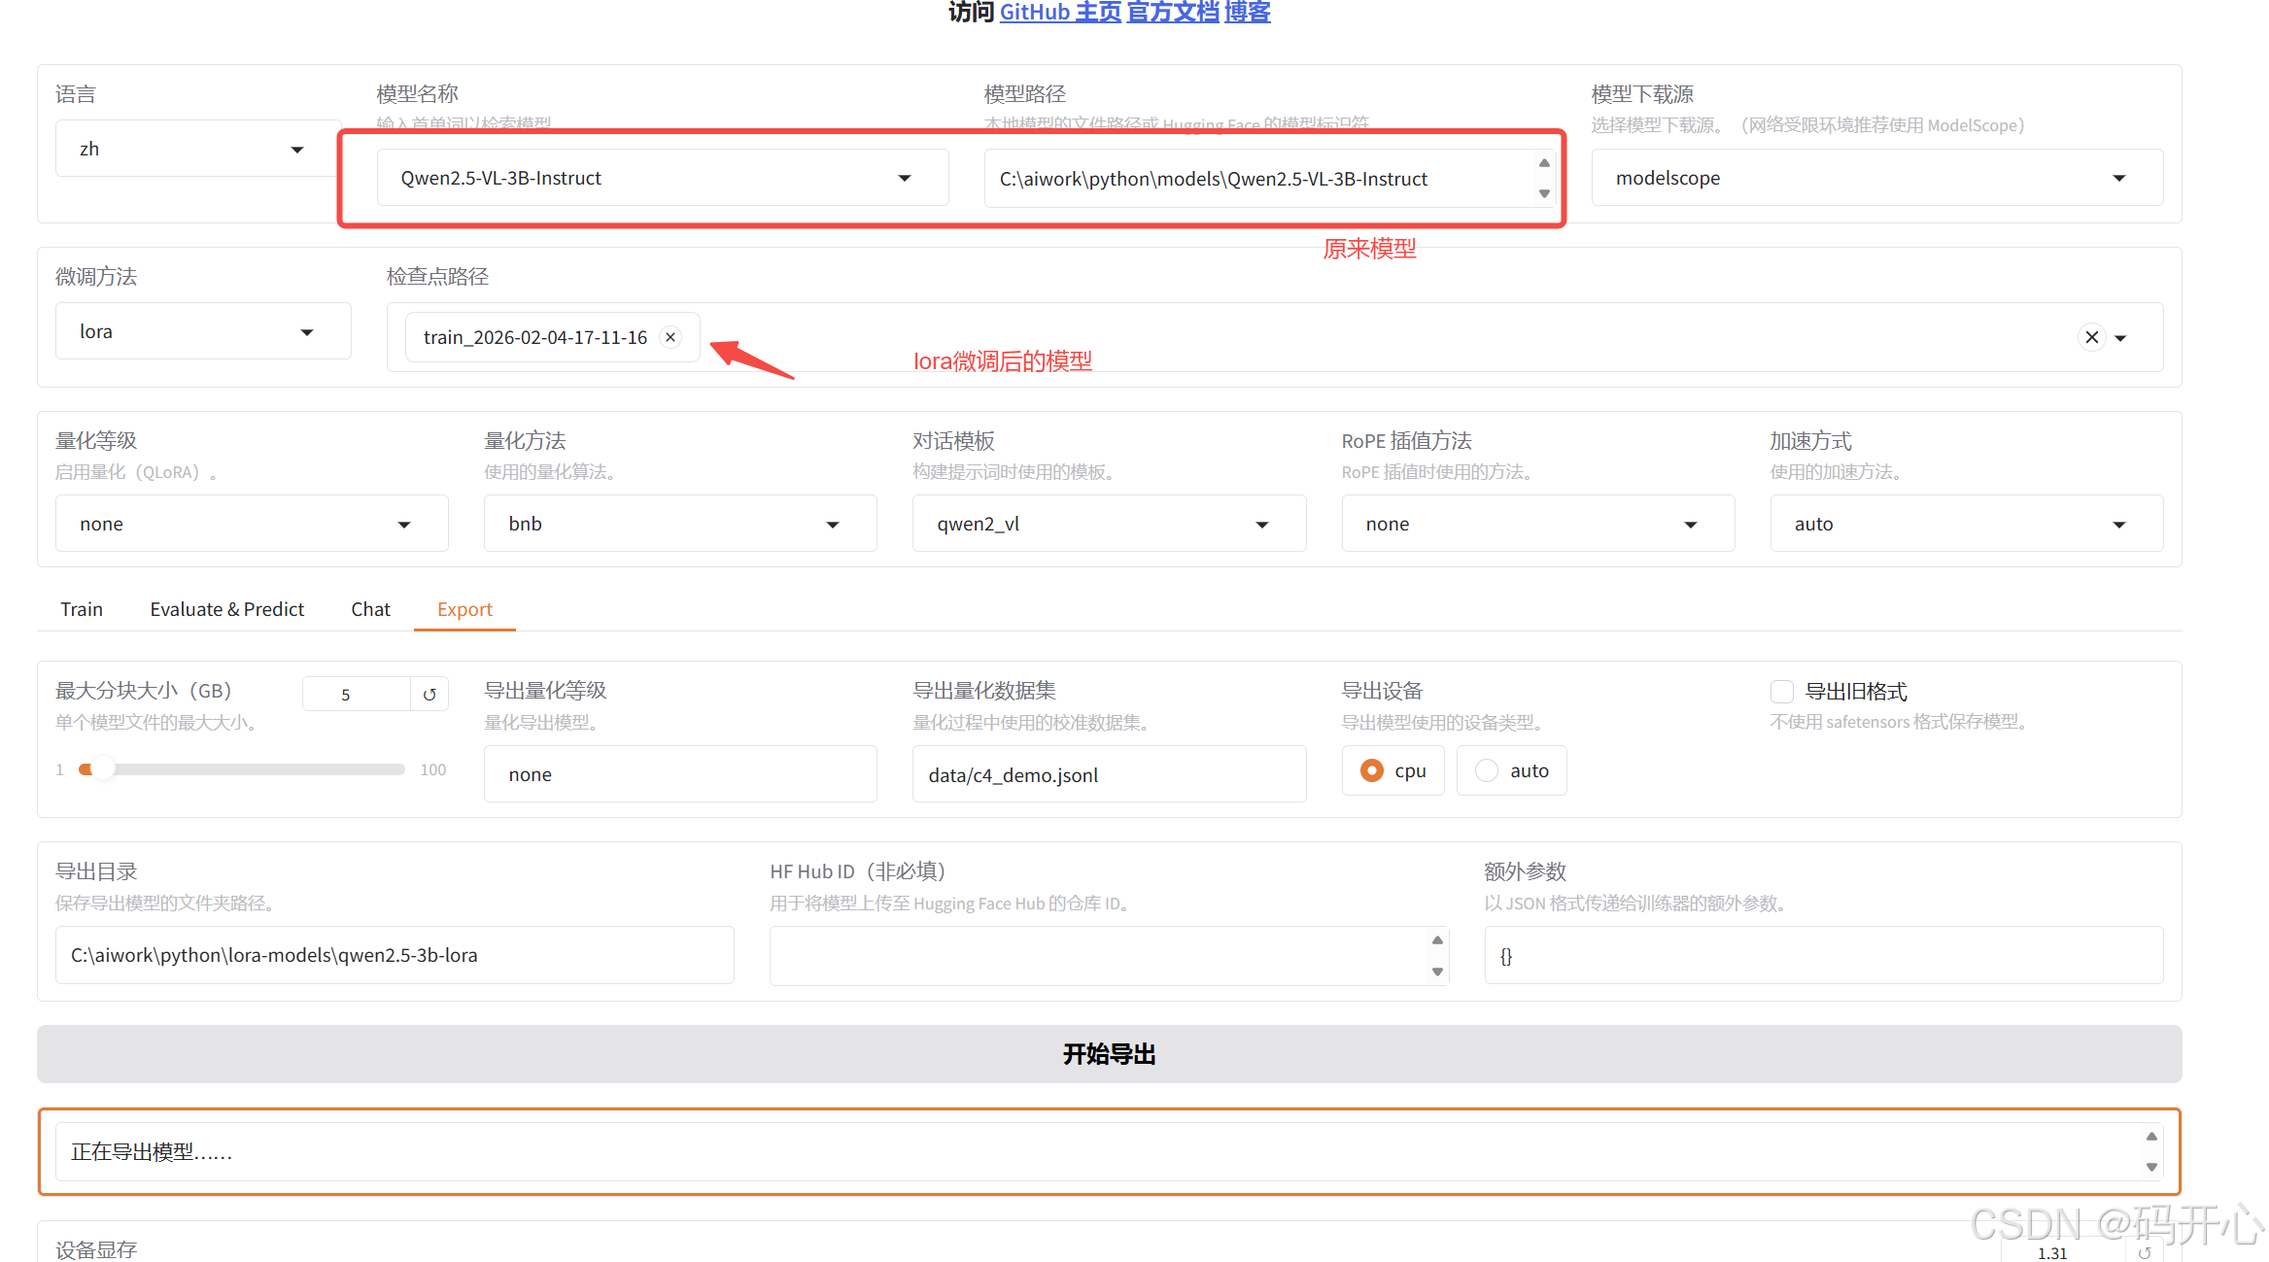Reset max shard size value
Viewport: 2269px width, 1262px height.
tap(430, 695)
